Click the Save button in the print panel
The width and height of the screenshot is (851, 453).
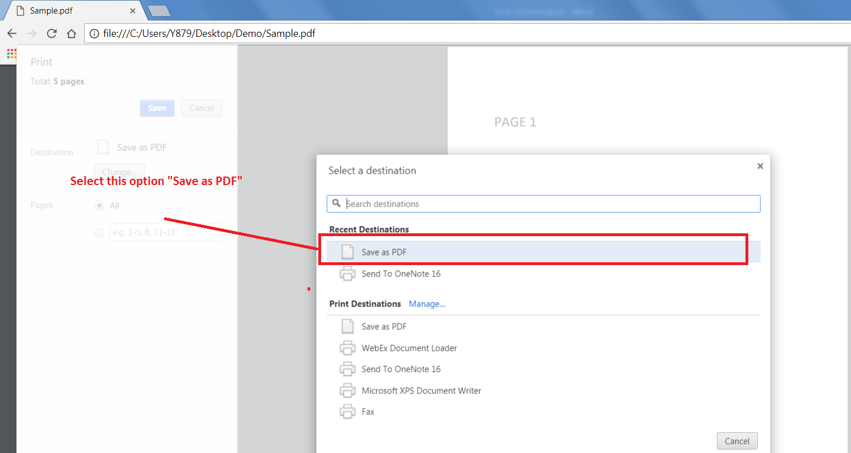coord(157,108)
